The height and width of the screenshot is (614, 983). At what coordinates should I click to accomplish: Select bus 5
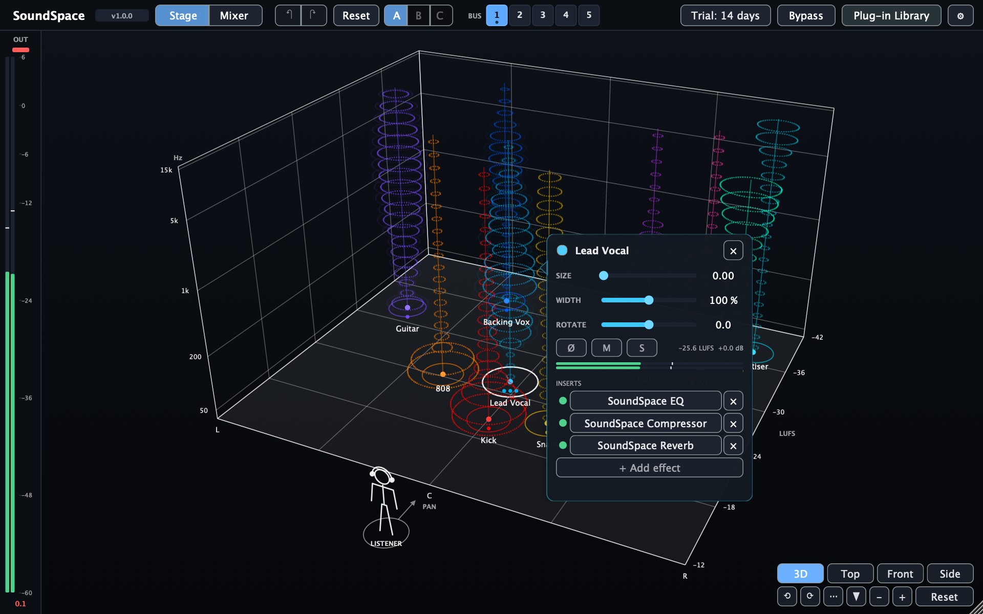tap(589, 15)
